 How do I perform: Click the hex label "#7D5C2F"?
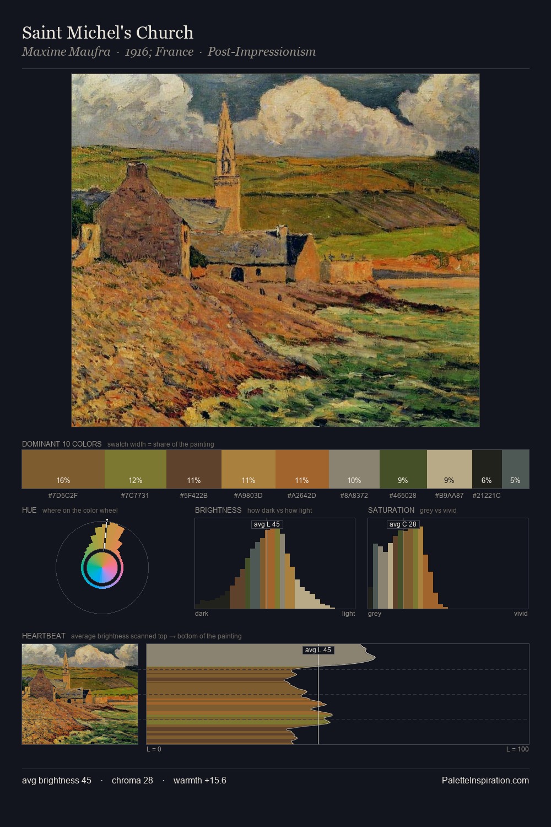(63, 496)
